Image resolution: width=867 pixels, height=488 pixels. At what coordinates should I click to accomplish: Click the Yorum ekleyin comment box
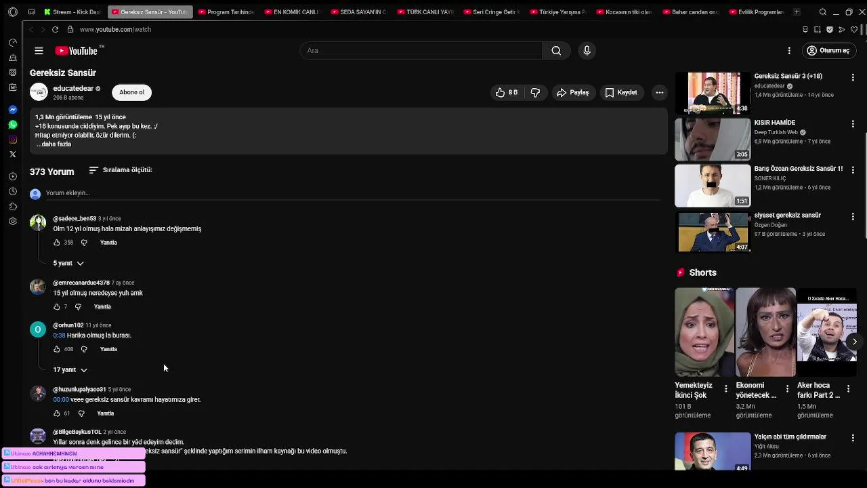tap(352, 193)
